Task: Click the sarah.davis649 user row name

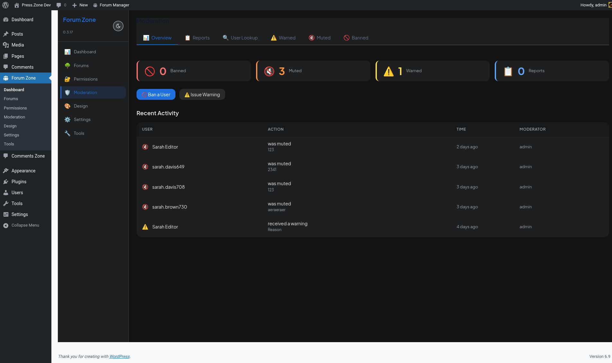Action: (x=168, y=167)
